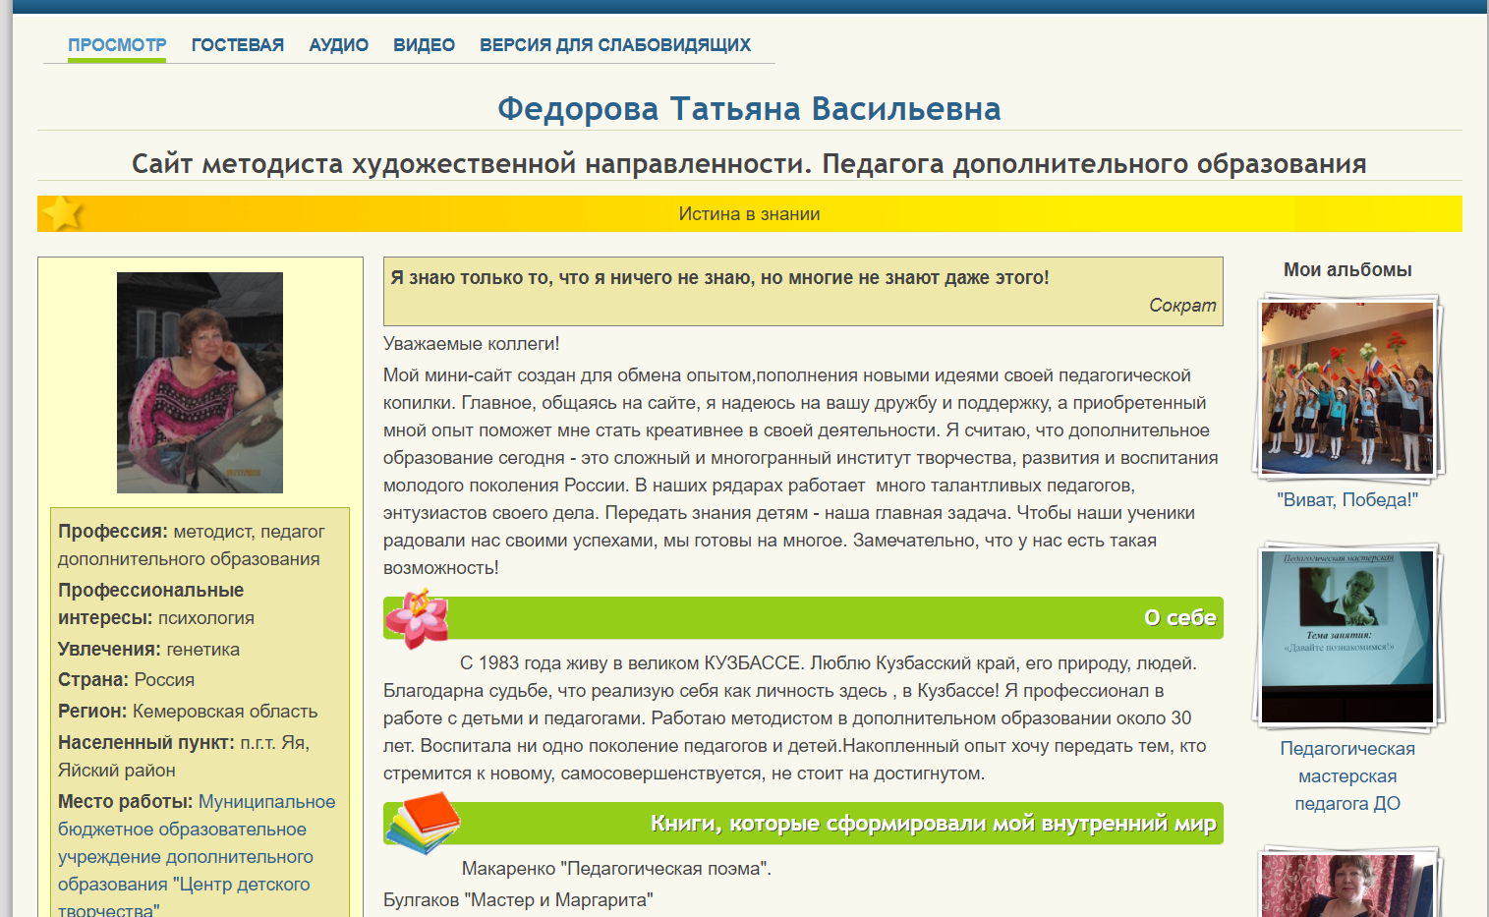Click the pink flower icon beside О себе
Screen dimensions: 1489x917
click(x=417, y=618)
